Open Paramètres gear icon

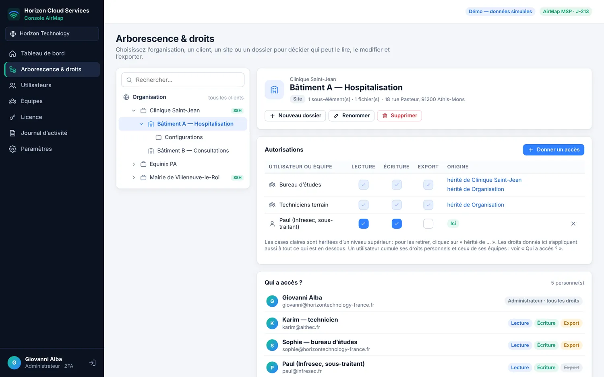13,149
